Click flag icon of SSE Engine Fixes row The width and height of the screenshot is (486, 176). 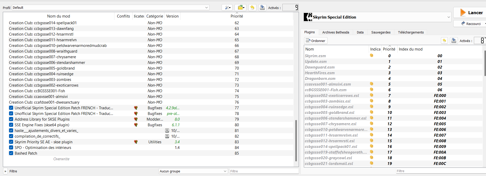[136, 125]
